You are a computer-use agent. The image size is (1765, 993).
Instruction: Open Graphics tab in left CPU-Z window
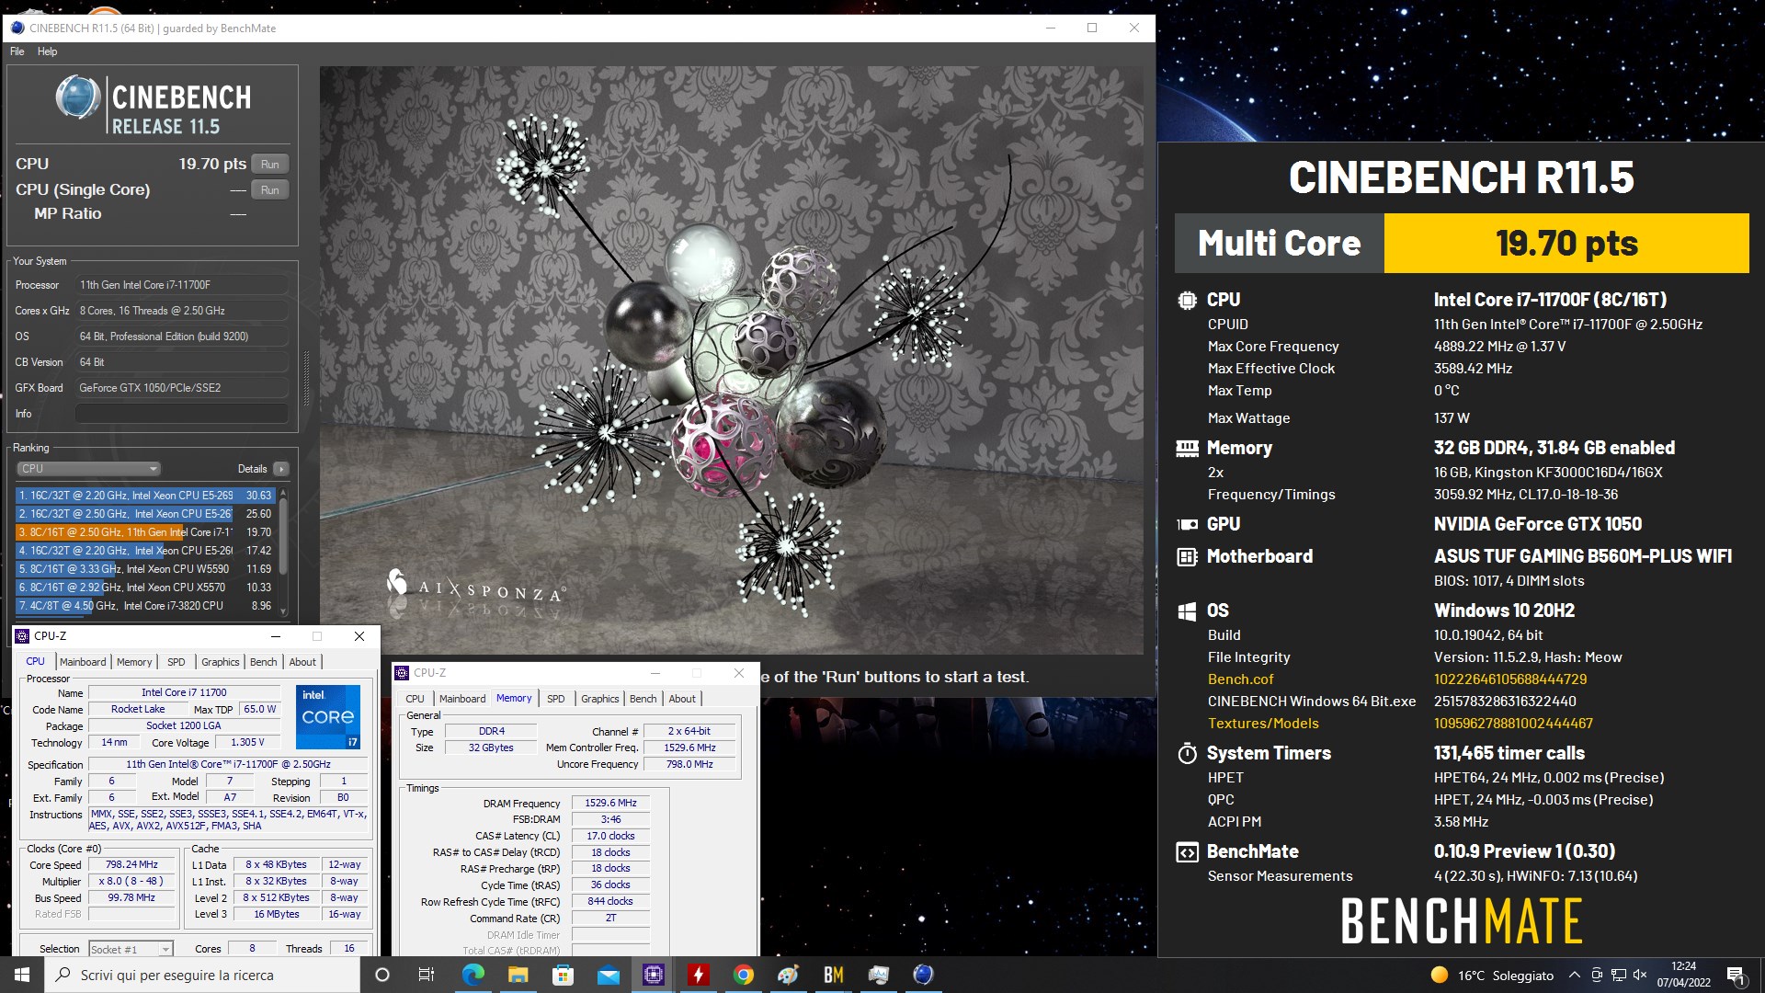click(x=221, y=662)
